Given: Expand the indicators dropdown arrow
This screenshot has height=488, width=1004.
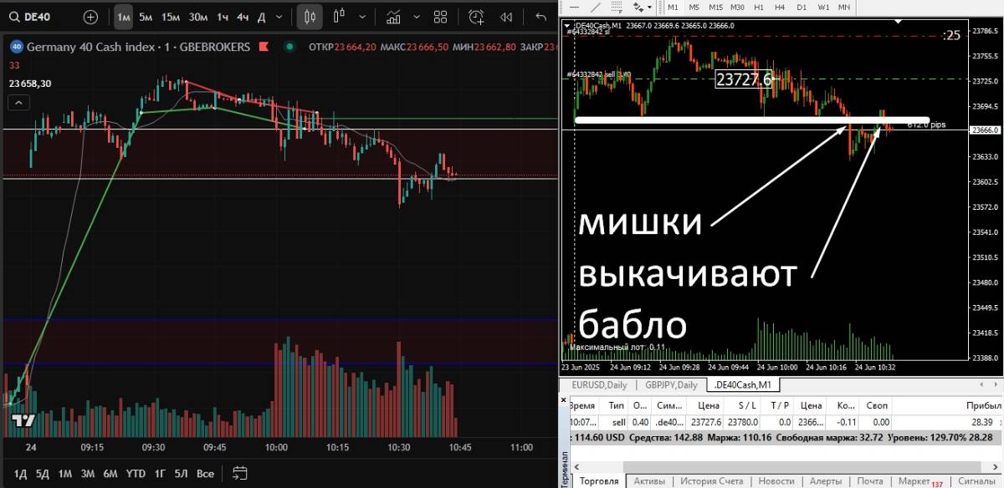Looking at the screenshot, I should [x=417, y=17].
